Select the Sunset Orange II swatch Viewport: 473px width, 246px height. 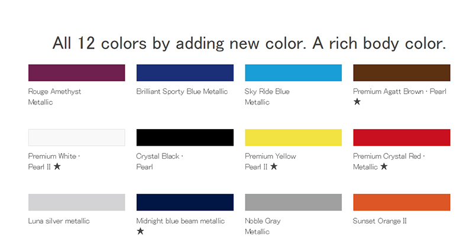coord(401,202)
